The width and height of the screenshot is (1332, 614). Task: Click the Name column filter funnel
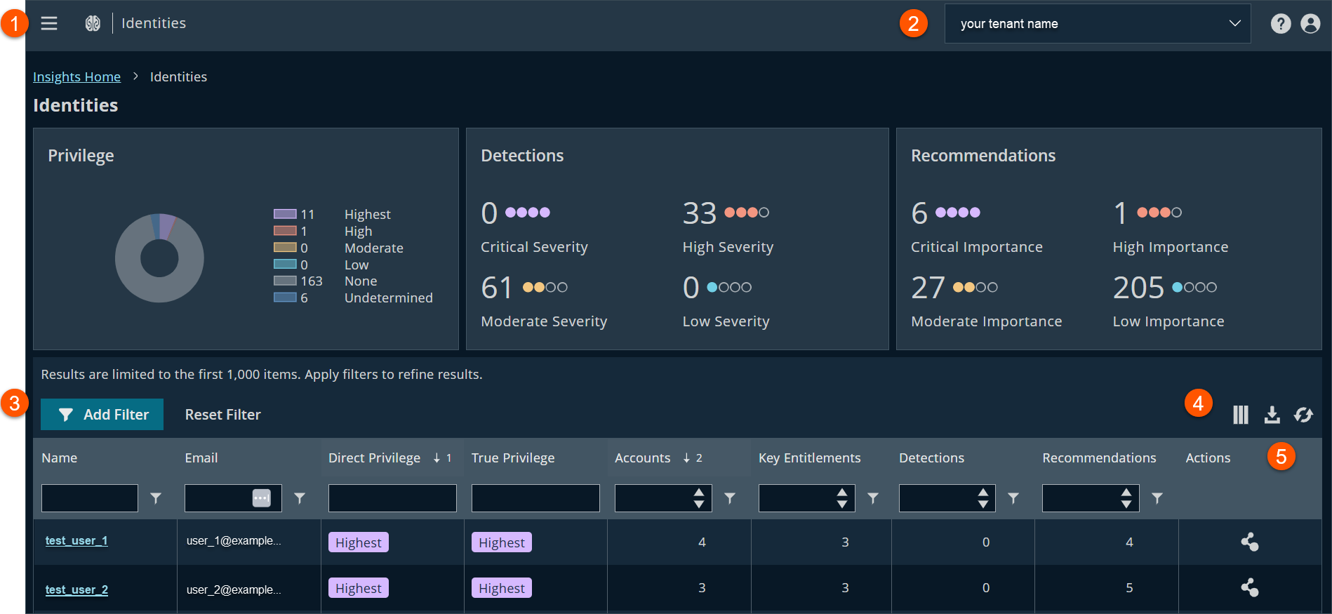(156, 498)
